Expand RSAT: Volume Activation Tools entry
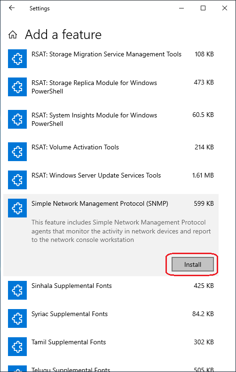 [x=111, y=152]
